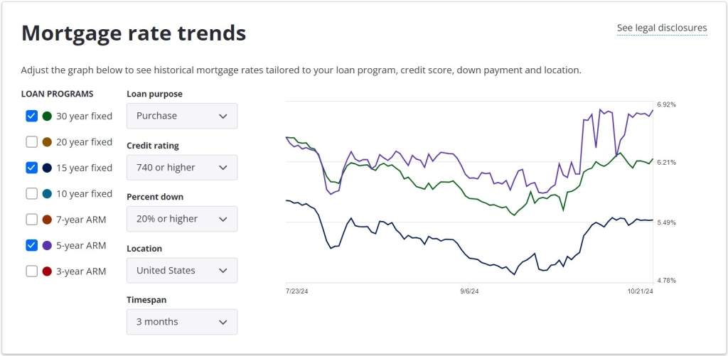Enable the 20 year fixed checkbox
The width and height of the screenshot is (728, 356).
(31, 142)
